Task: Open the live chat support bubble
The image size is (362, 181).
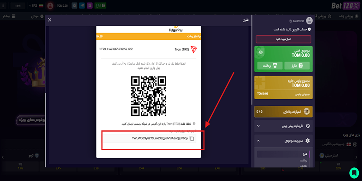Action: [x=354, y=173]
